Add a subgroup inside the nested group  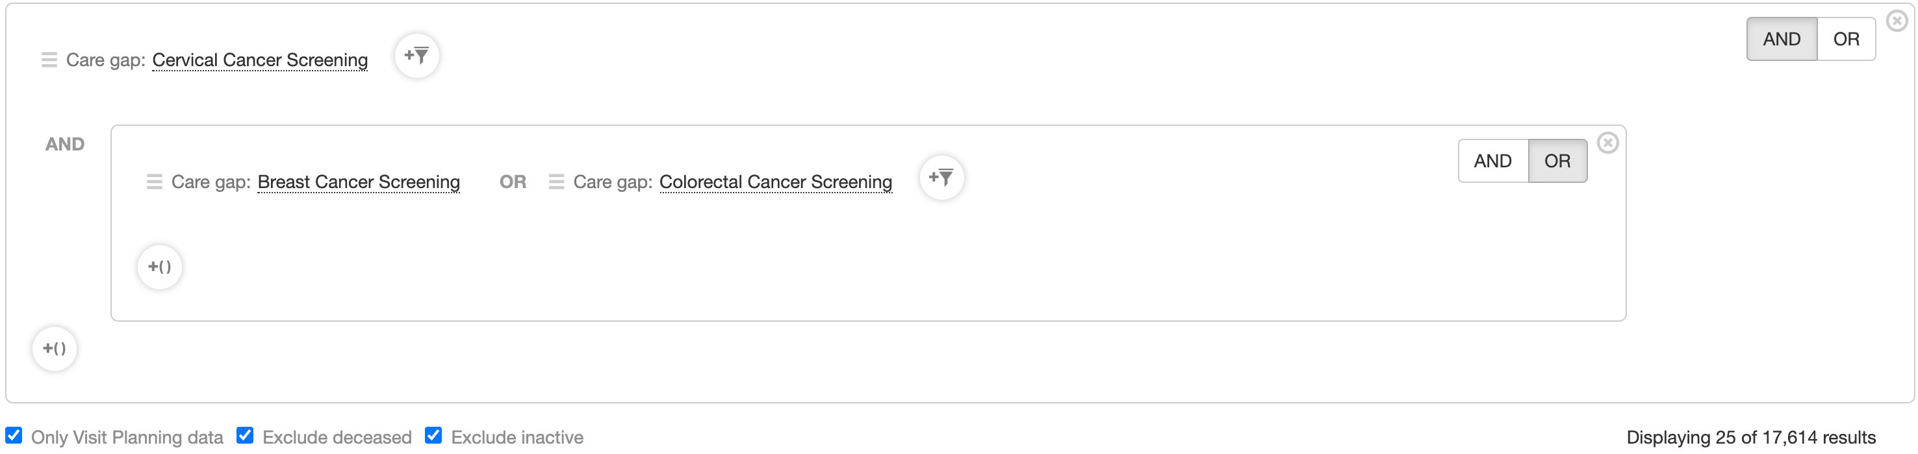point(159,267)
